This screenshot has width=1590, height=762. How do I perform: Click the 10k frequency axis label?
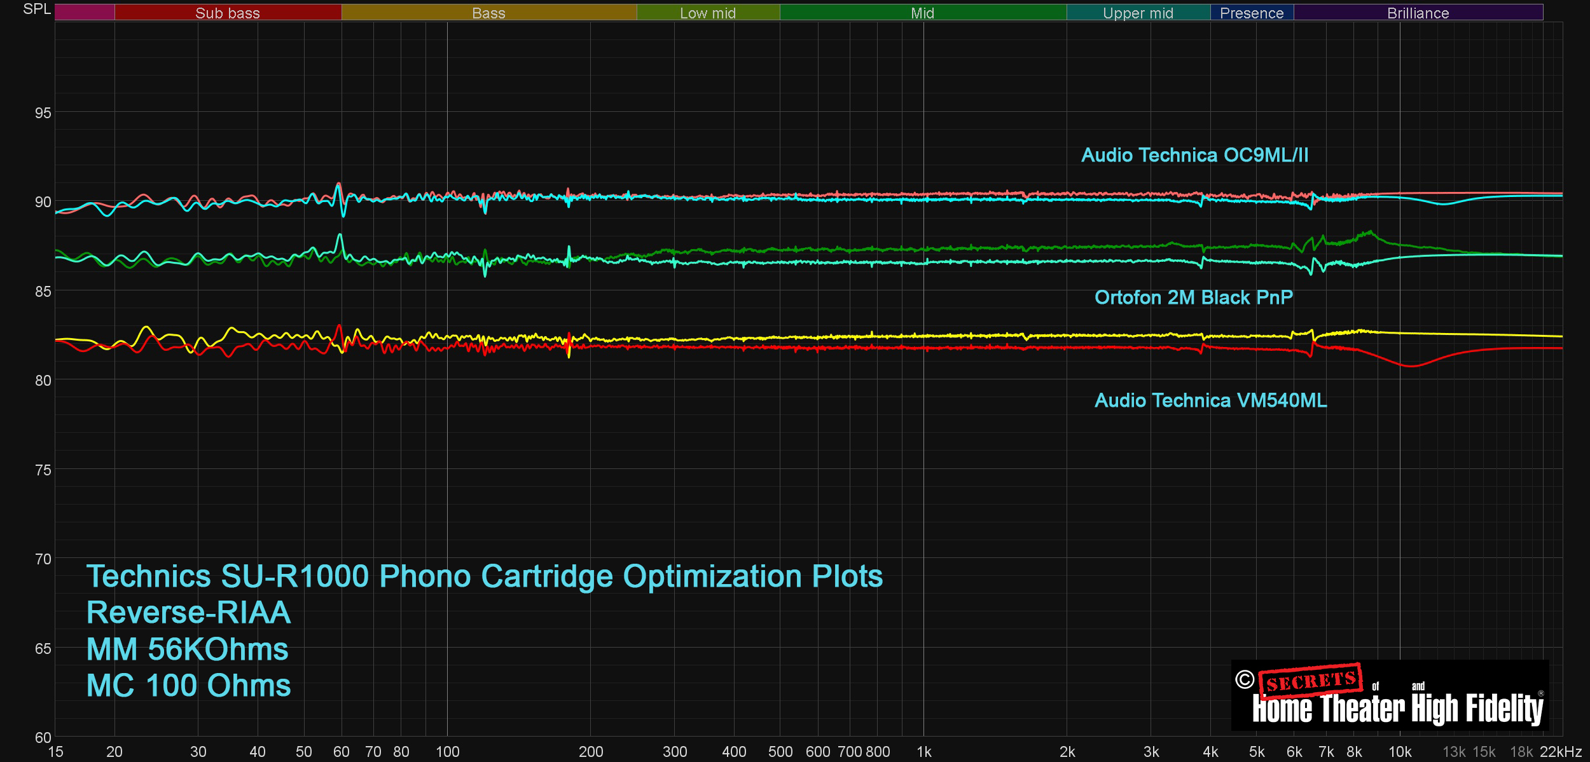click(x=1399, y=752)
